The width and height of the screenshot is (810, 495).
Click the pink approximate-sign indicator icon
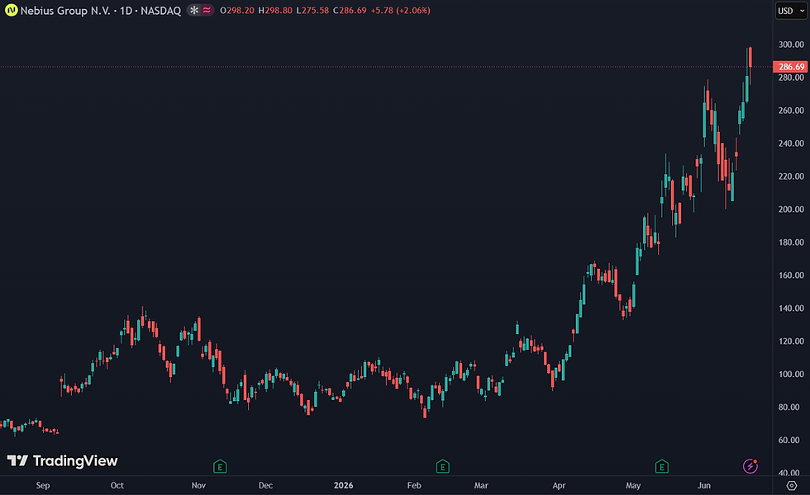[x=207, y=10]
